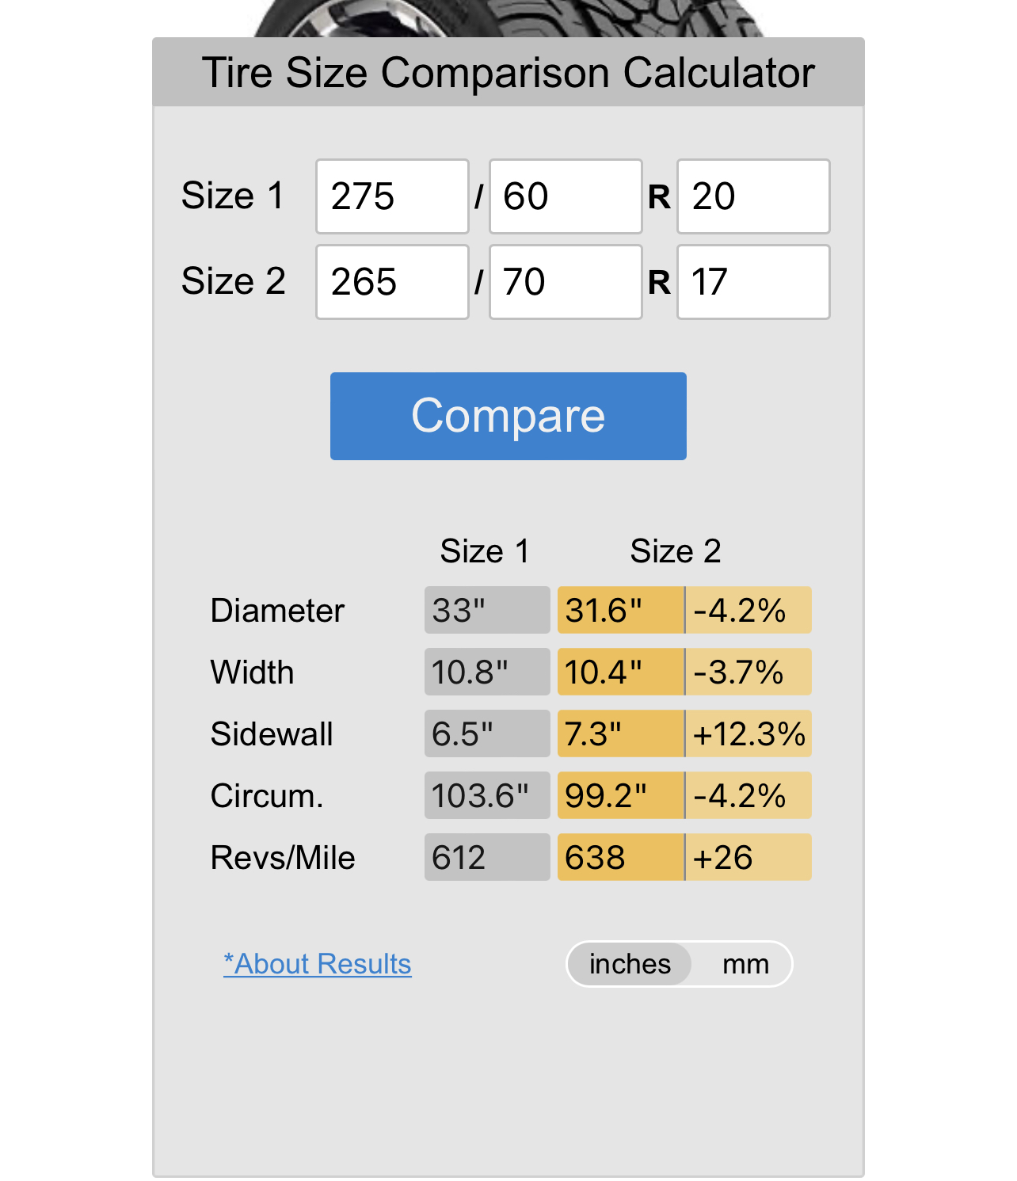Select the Size 2 width result 10.4"
This screenshot has height=1181, width=1017.
click(620, 672)
